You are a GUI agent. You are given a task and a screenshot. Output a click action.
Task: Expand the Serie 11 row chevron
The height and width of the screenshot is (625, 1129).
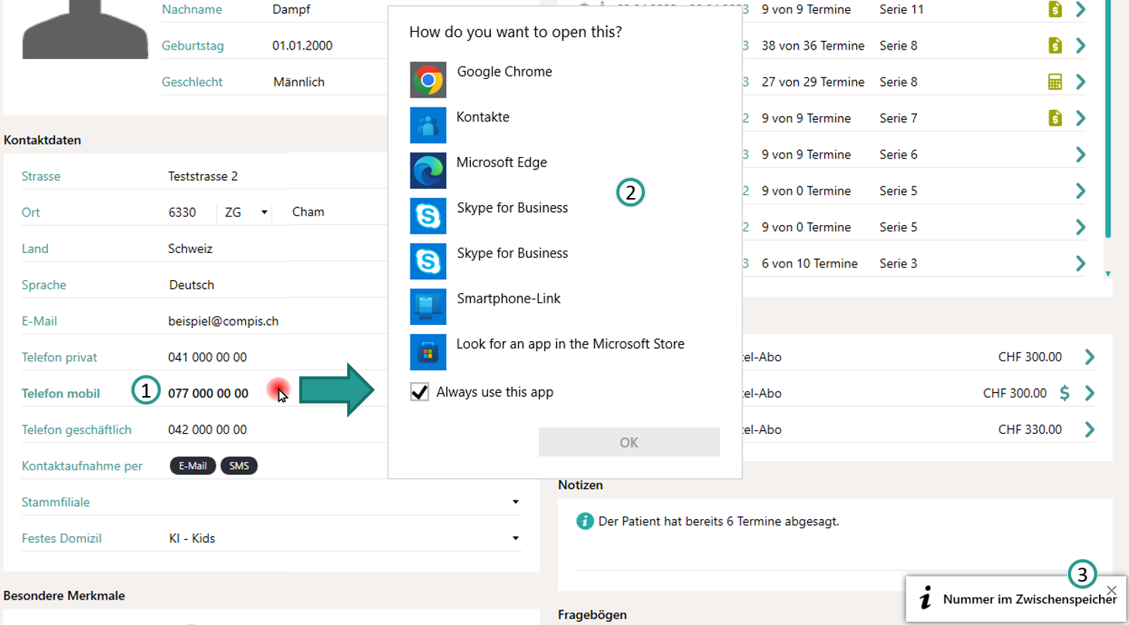[x=1081, y=9]
